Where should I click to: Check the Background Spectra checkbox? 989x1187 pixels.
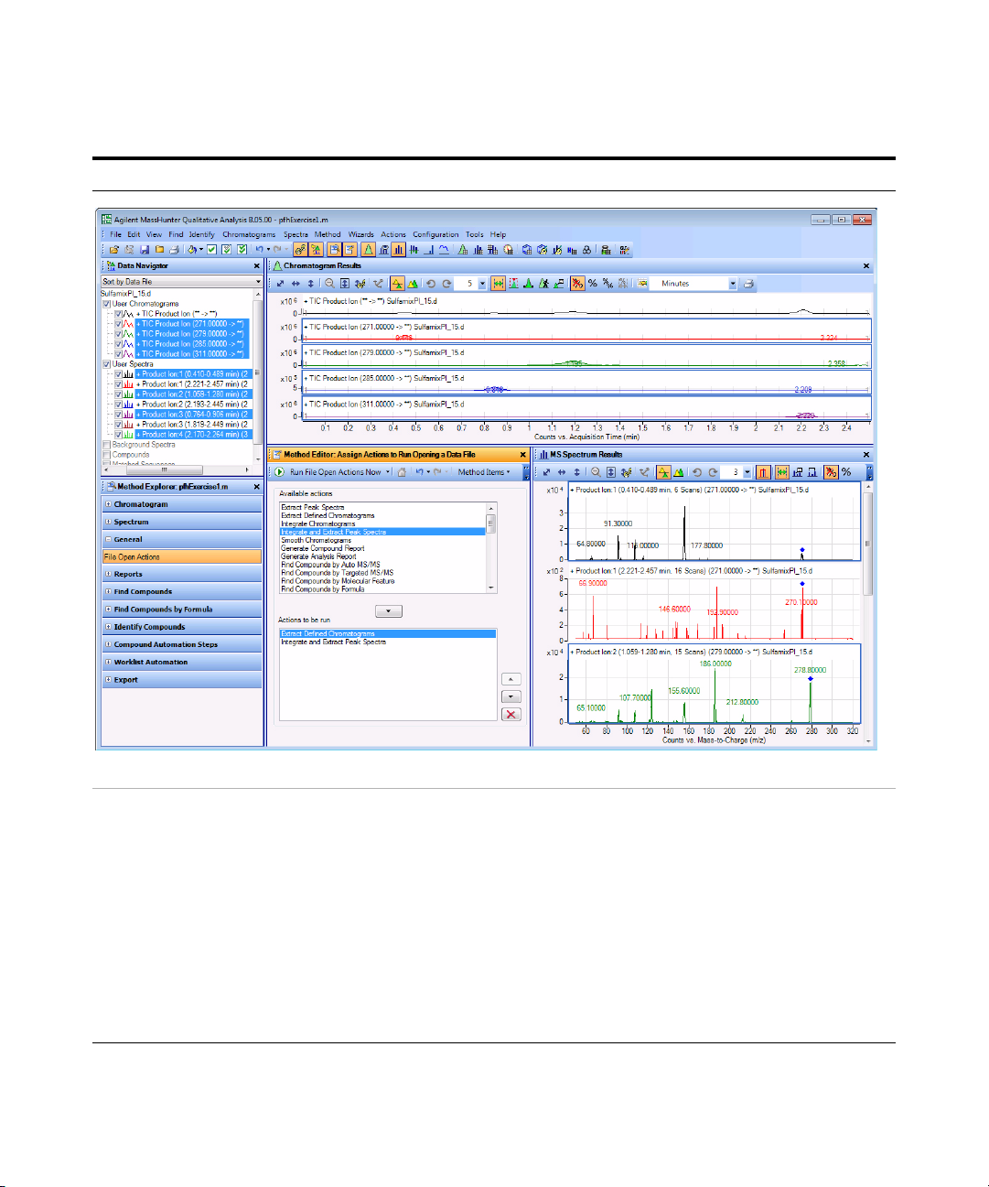[107, 445]
